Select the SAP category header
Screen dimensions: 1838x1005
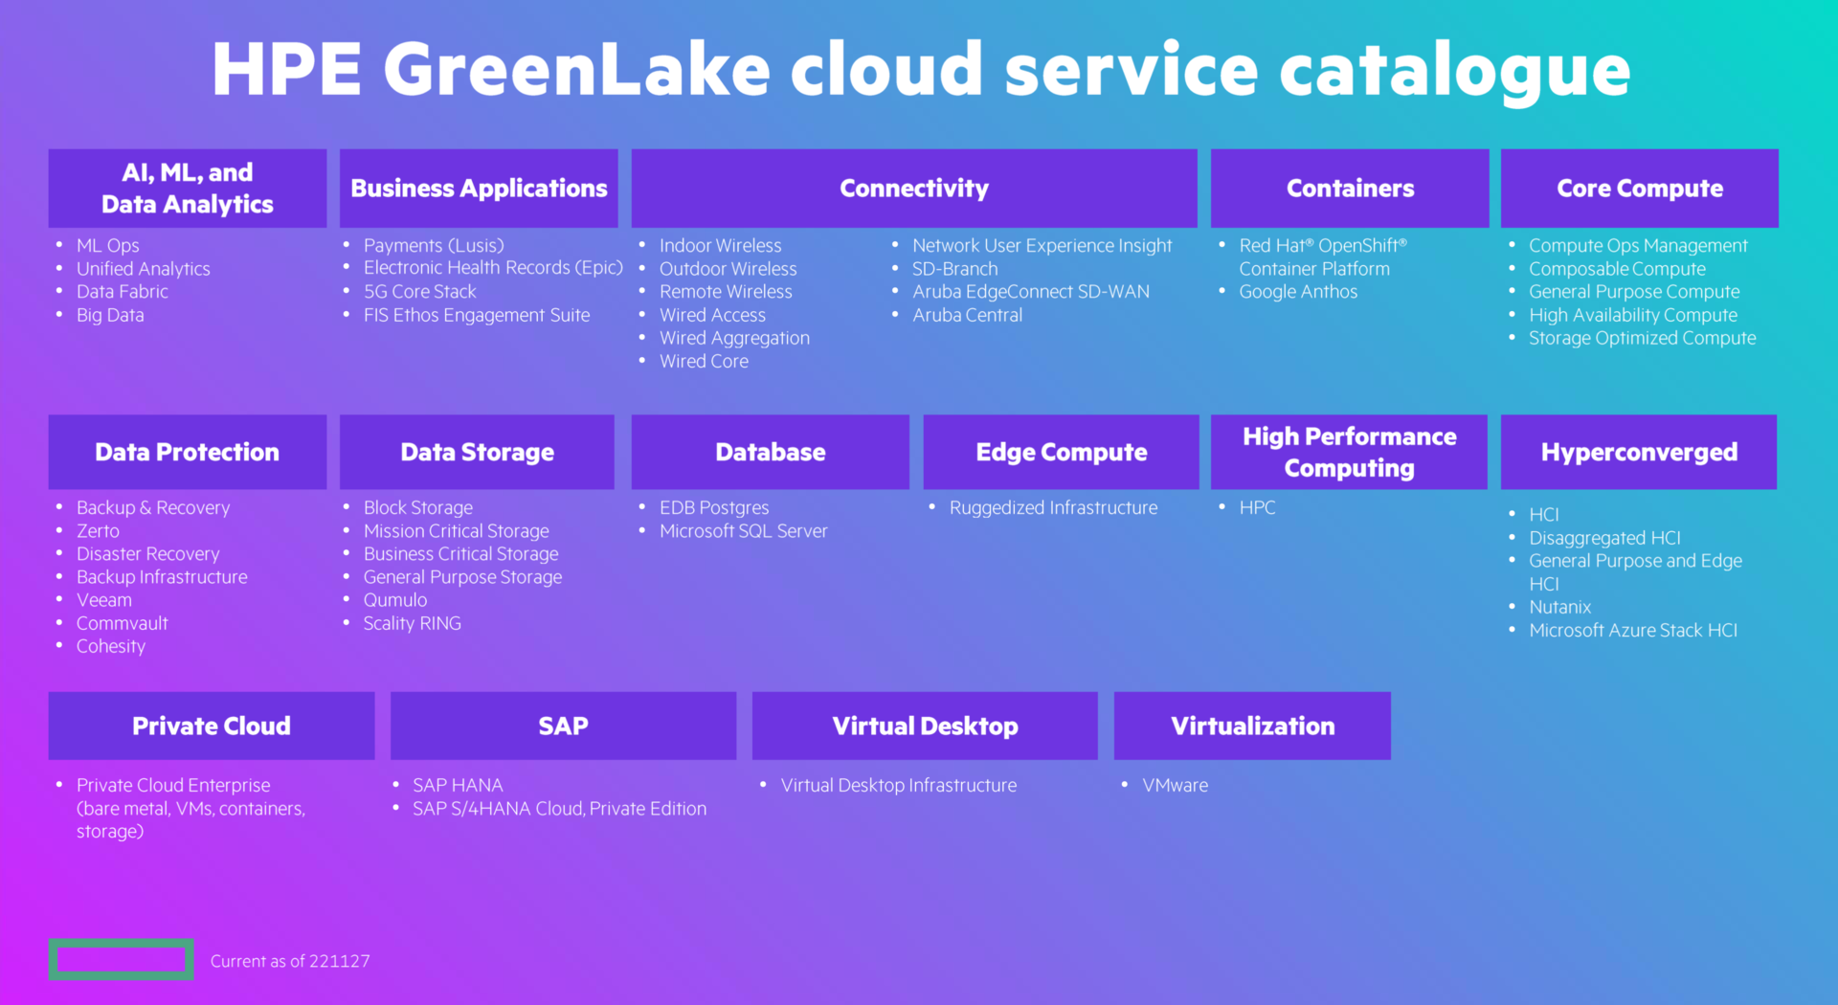coord(563,726)
